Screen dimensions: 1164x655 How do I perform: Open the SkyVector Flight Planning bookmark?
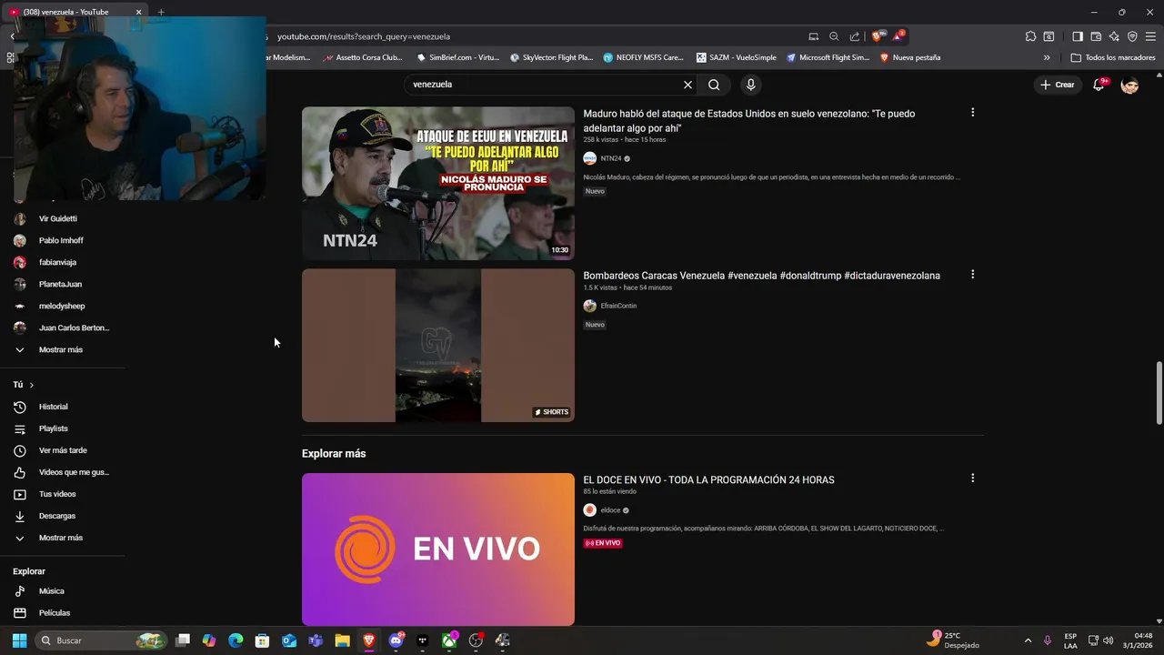[551, 57]
